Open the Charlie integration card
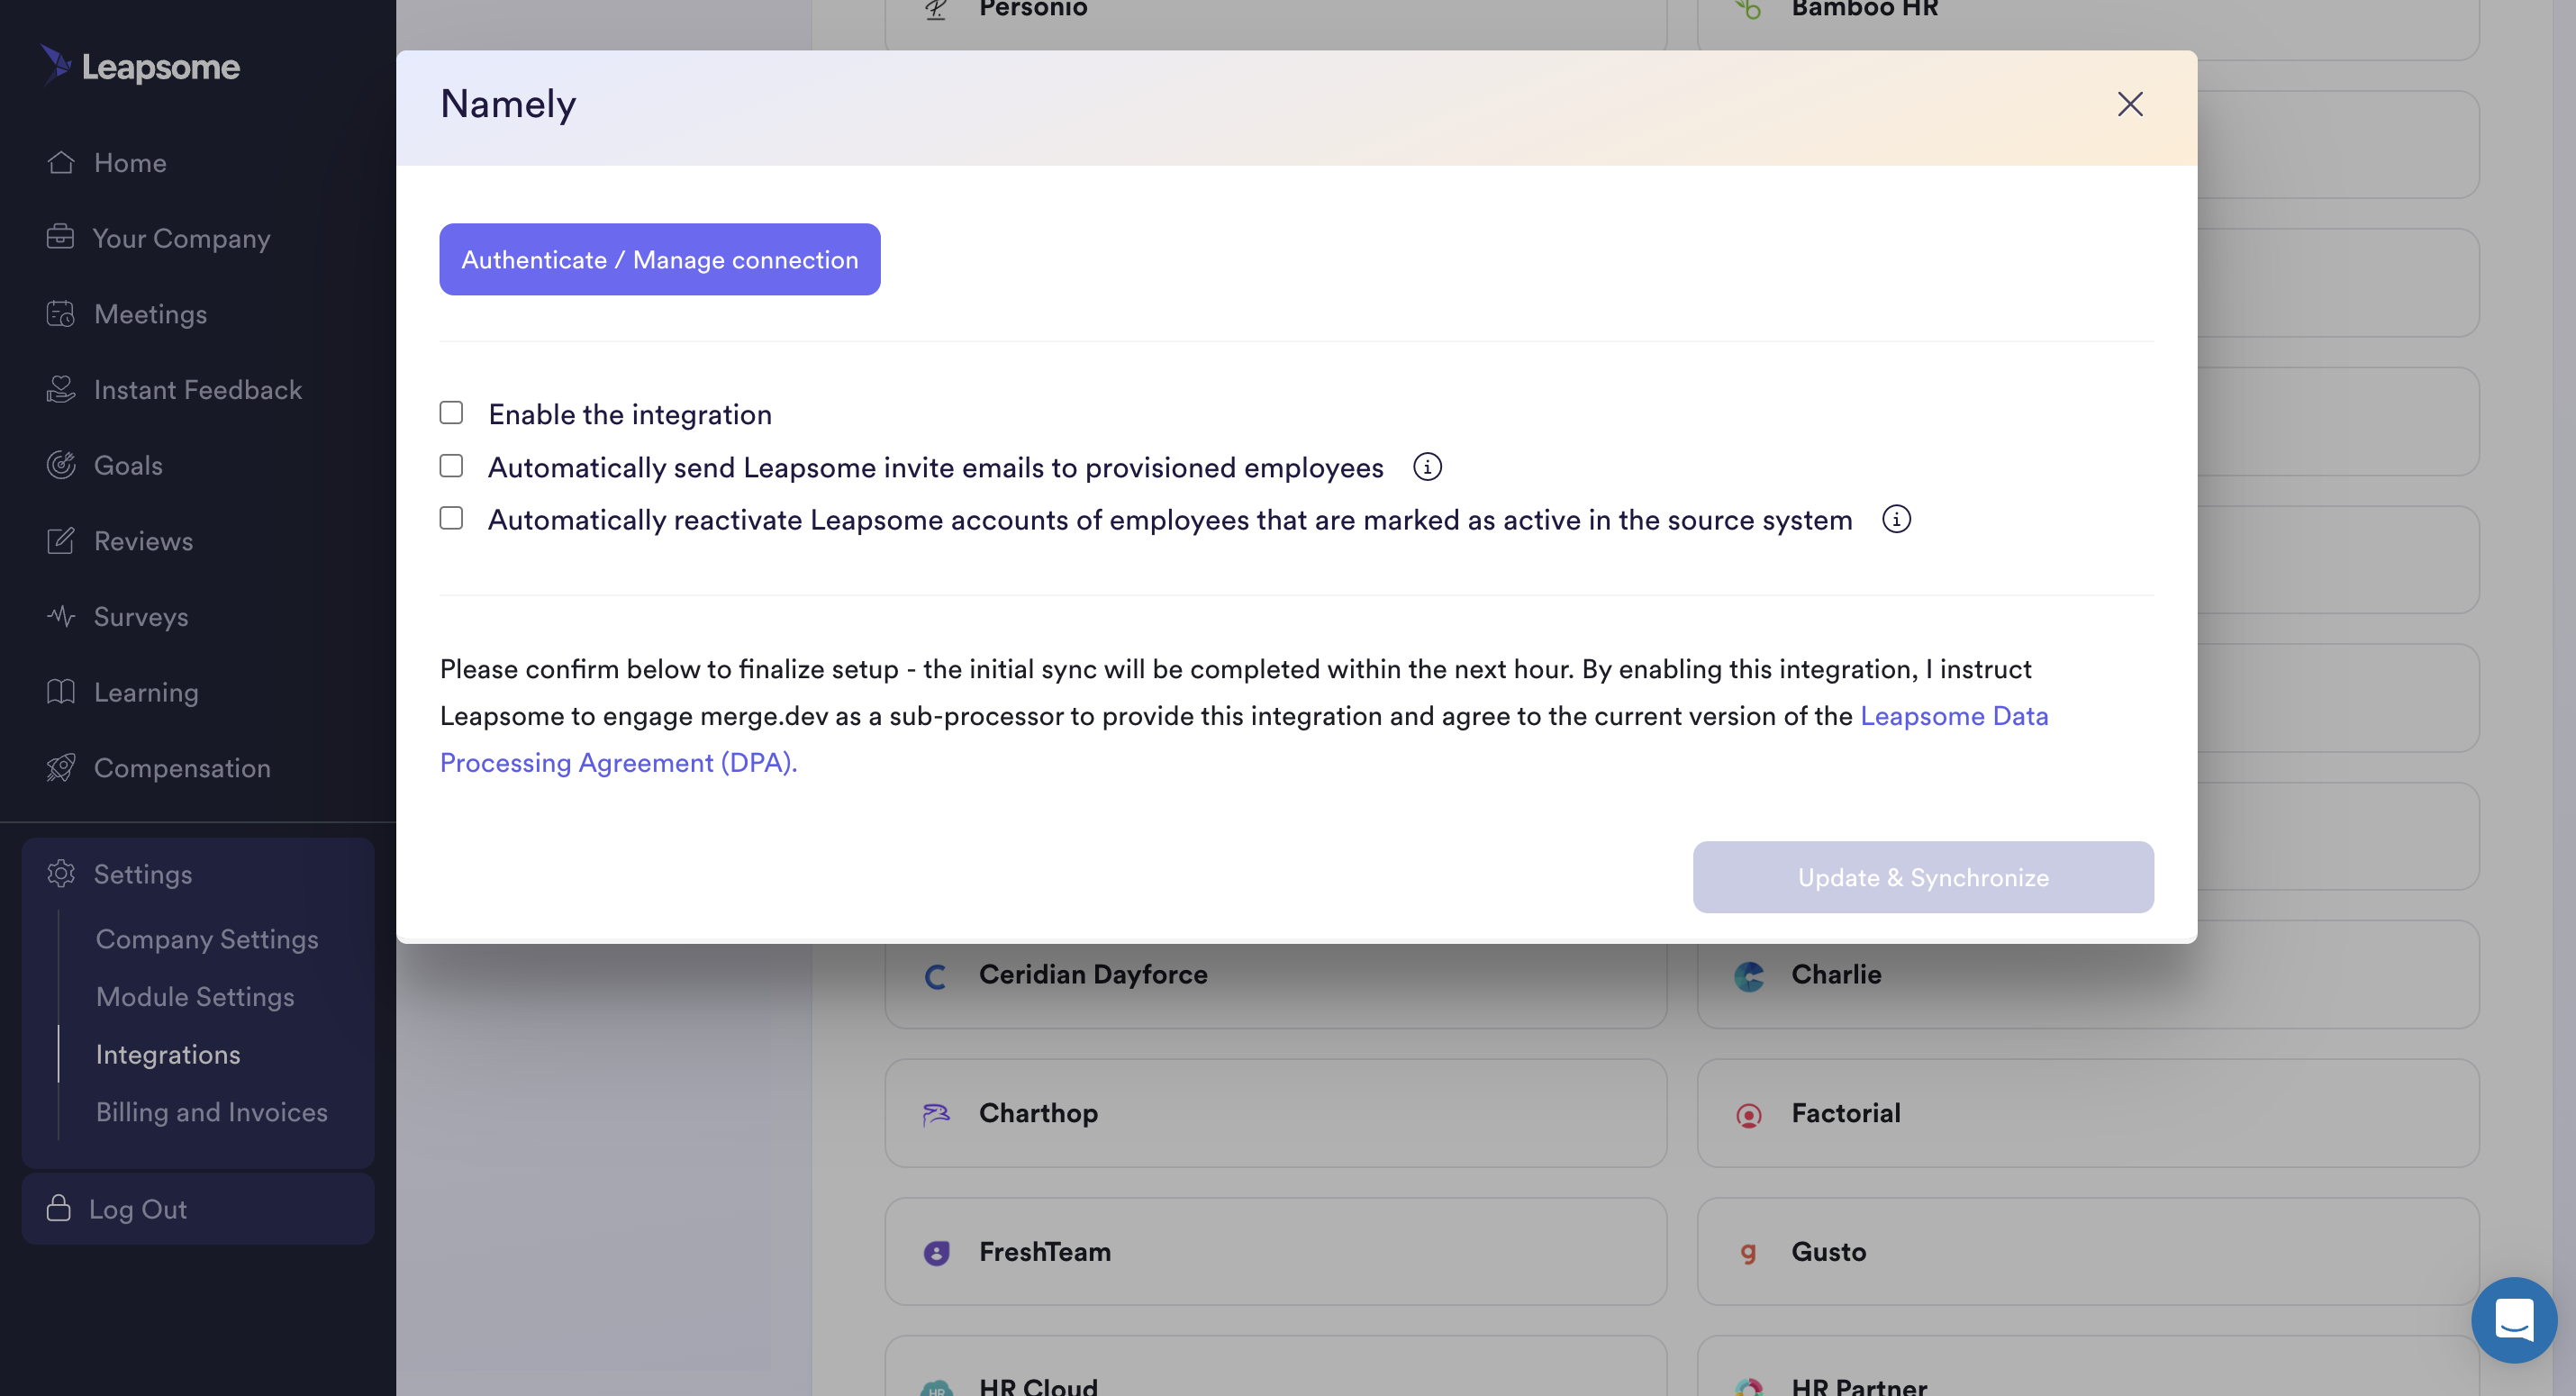Image resolution: width=2576 pixels, height=1396 pixels. (2088, 974)
